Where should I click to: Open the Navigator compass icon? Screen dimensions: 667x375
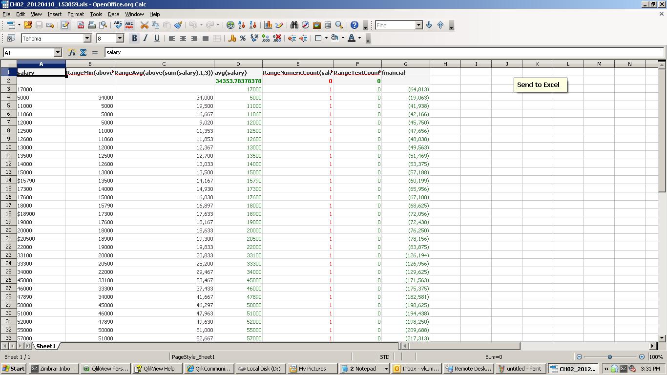pos(305,25)
